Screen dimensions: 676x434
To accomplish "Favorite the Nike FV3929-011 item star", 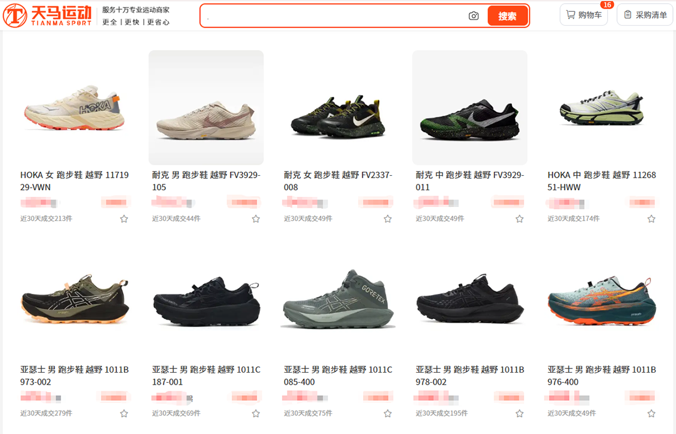I will tap(520, 219).
